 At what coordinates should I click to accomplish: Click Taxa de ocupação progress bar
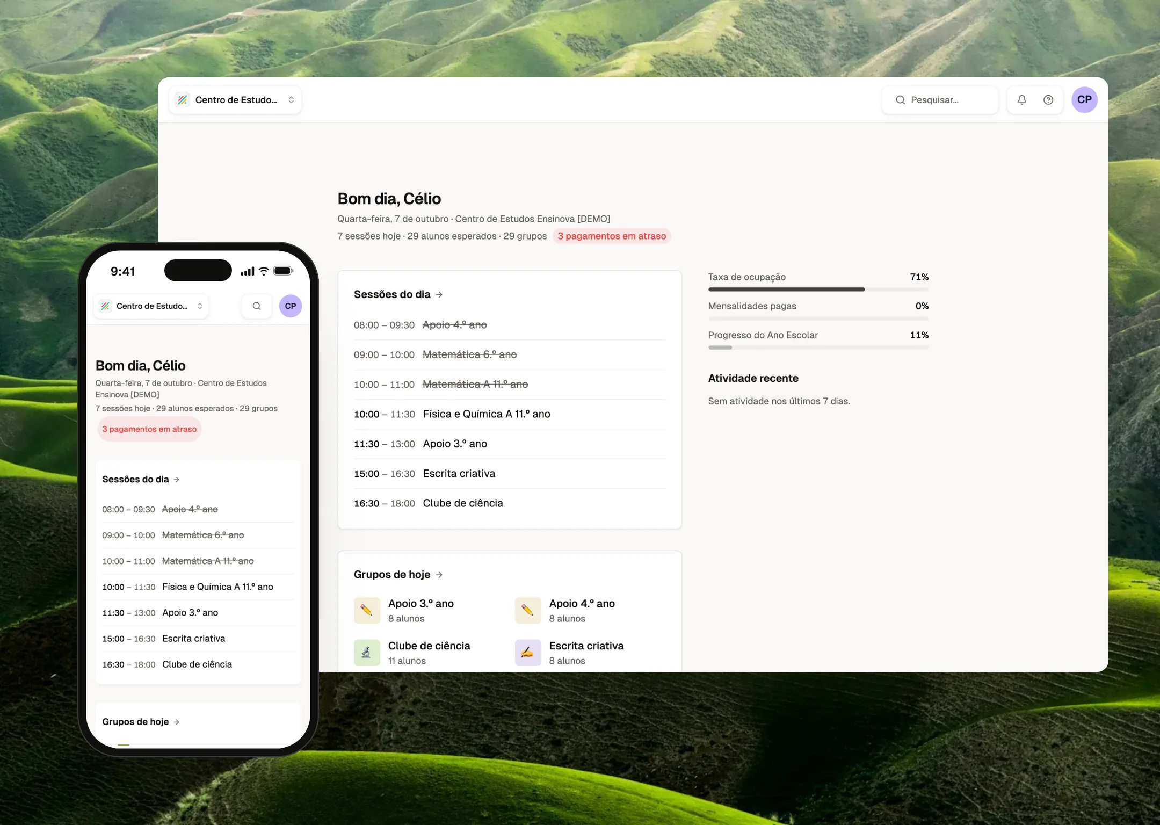pyautogui.click(x=818, y=290)
